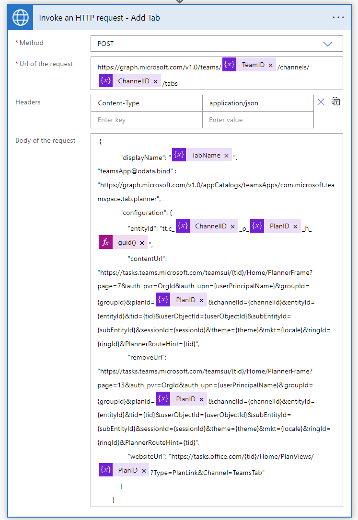Remove the guid() expression token
Image resolution: width=358 pixels, height=520 pixels.
point(142,243)
